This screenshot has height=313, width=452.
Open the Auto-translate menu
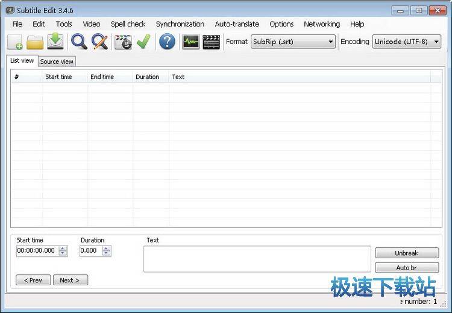(x=237, y=24)
